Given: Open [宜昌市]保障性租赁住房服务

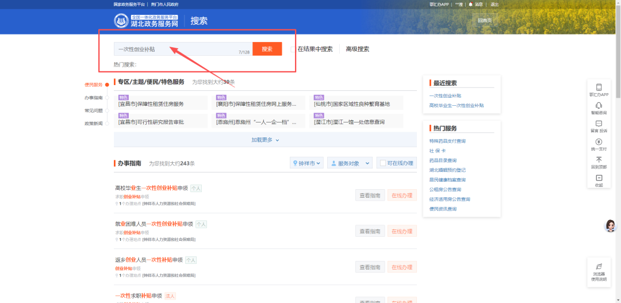Looking at the screenshot, I should point(151,104).
